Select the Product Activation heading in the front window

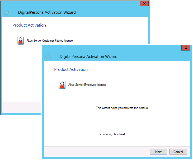coord(71,69)
